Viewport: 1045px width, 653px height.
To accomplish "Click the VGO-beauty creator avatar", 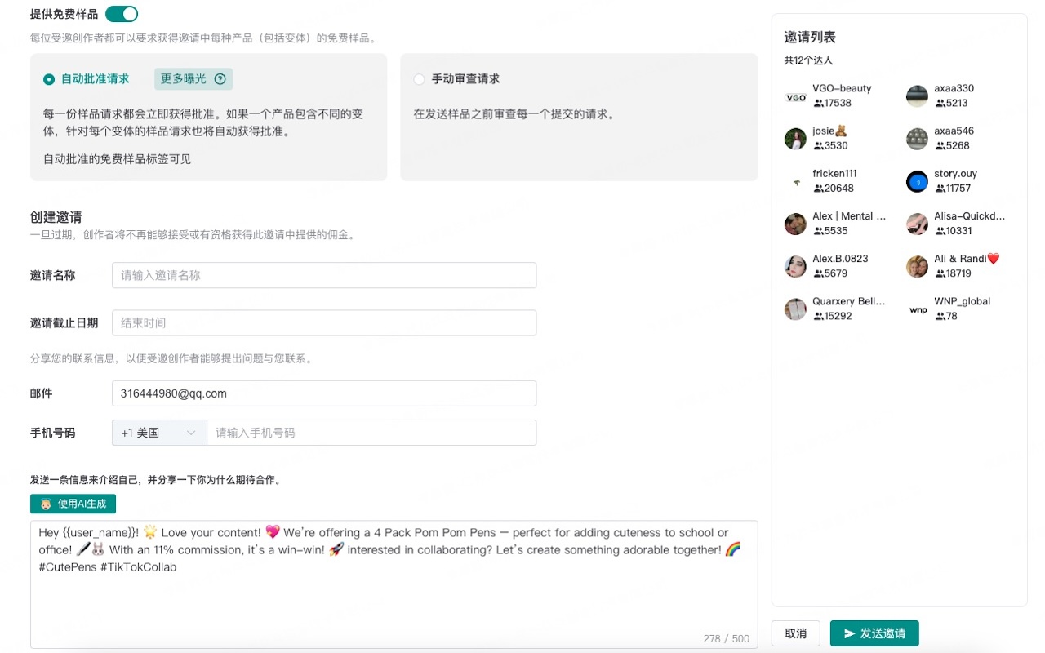I will click(x=794, y=96).
